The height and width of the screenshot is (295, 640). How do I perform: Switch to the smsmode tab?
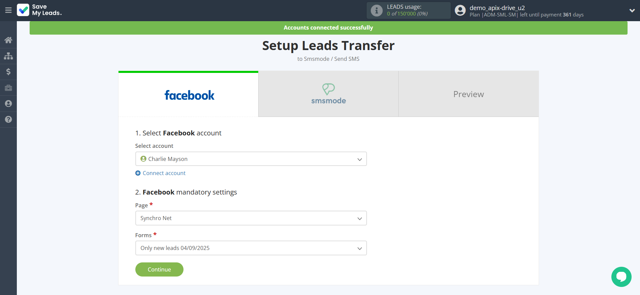(328, 94)
